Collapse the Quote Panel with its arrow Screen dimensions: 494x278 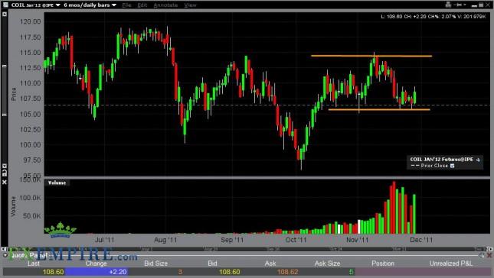click(x=5, y=255)
